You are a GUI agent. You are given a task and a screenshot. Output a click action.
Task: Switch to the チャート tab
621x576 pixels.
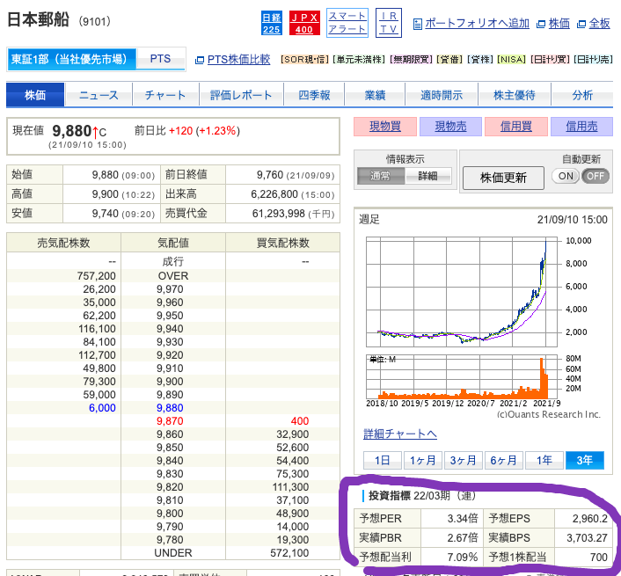pos(165,95)
